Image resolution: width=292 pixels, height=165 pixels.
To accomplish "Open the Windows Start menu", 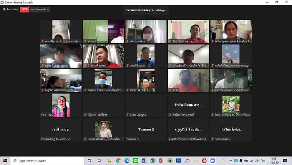I will tap(5, 161).
